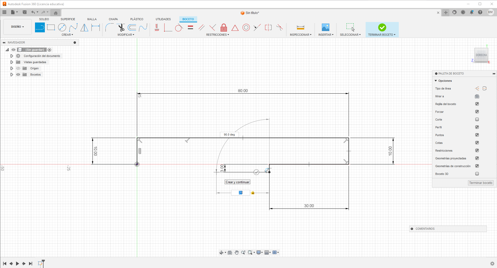Click the Save icon
This screenshot has height=268, width=497.
[x=25, y=12]
